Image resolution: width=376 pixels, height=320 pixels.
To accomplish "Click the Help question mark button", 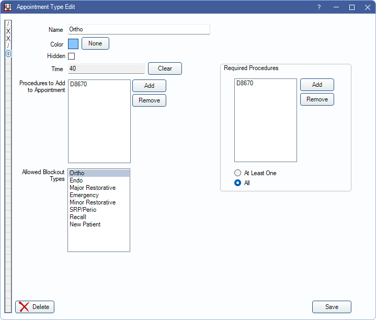I will (x=319, y=7).
